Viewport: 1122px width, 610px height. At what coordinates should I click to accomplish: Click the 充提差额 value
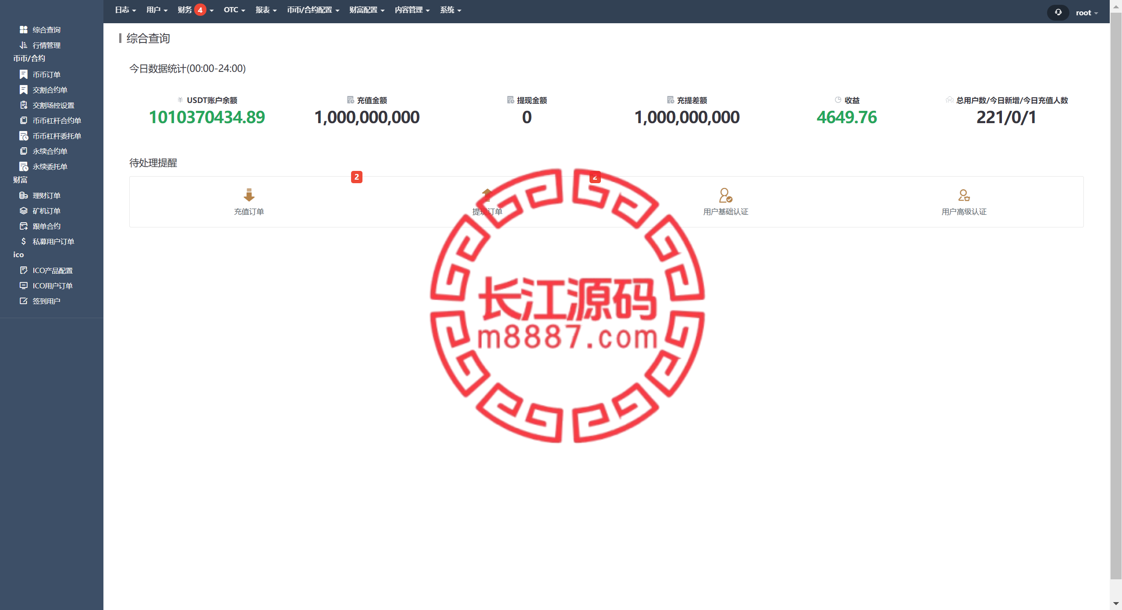click(x=687, y=117)
